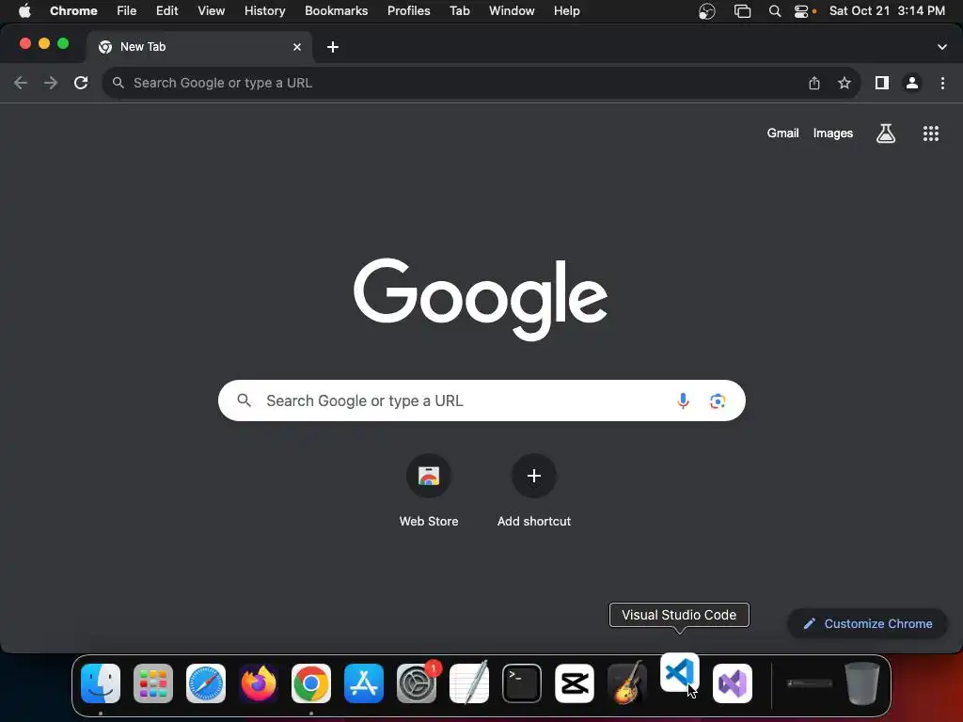The image size is (963, 722).
Task: Go back using the back arrow
Action: 21,83
